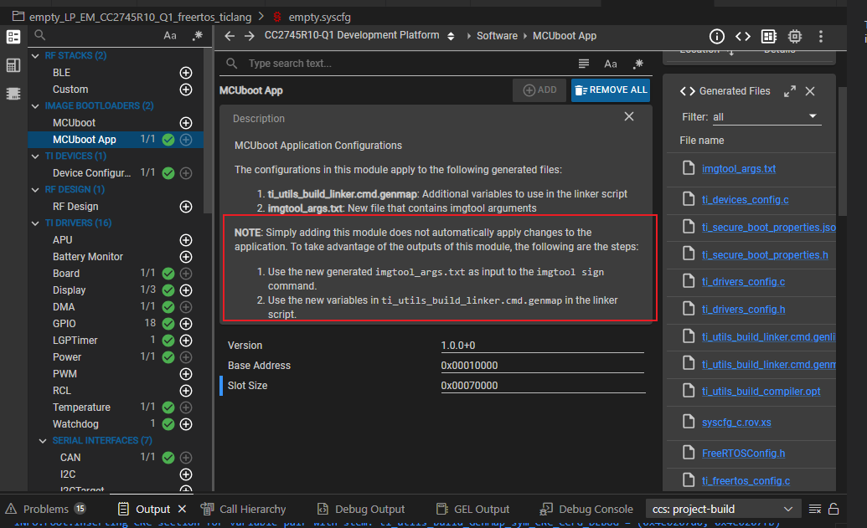This screenshot has height=528, width=867.
Task: Open syscfg_c.rov.xs generated file
Action: (736, 423)
